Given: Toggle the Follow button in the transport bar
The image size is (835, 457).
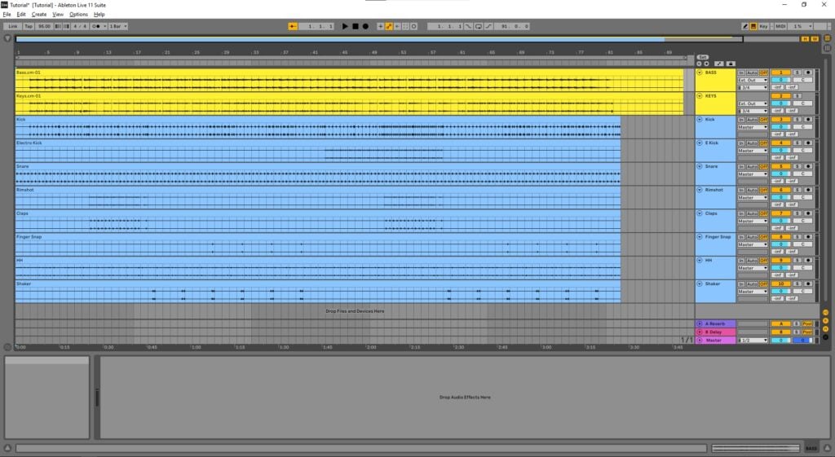Looking at the screenshot, I should point(293,26).
